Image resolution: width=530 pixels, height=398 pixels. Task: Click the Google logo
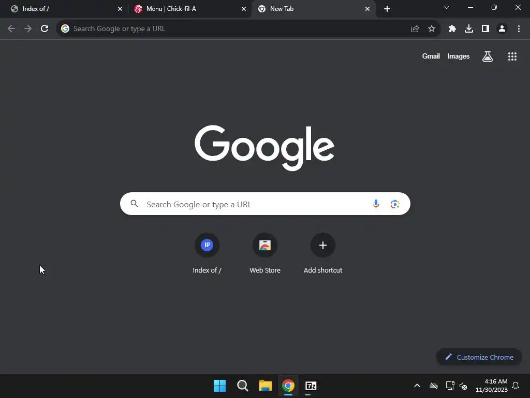(x=264, y=148)
